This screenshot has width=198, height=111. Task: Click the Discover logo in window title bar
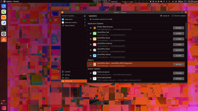(x=62, y=12)
